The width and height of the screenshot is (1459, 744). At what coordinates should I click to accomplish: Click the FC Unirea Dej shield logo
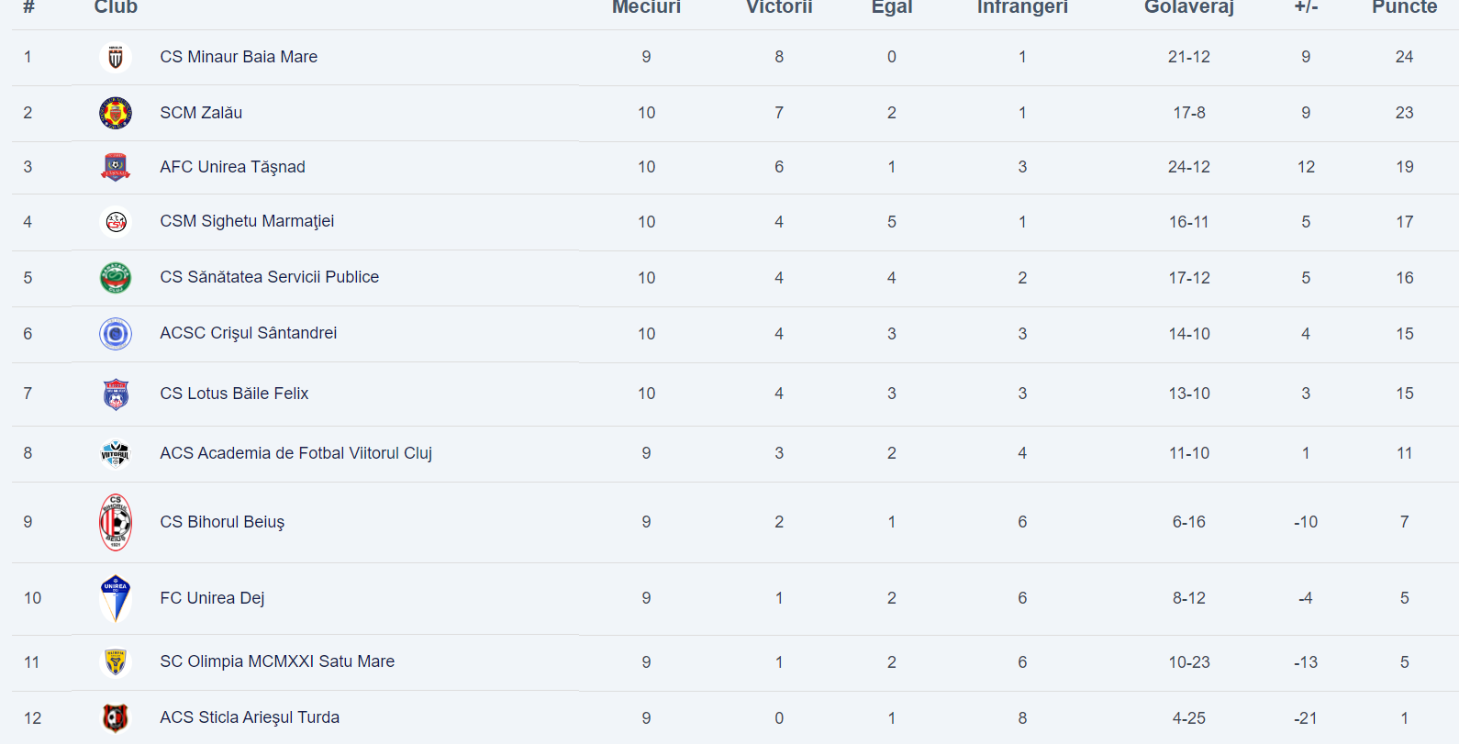click(116, 598)
